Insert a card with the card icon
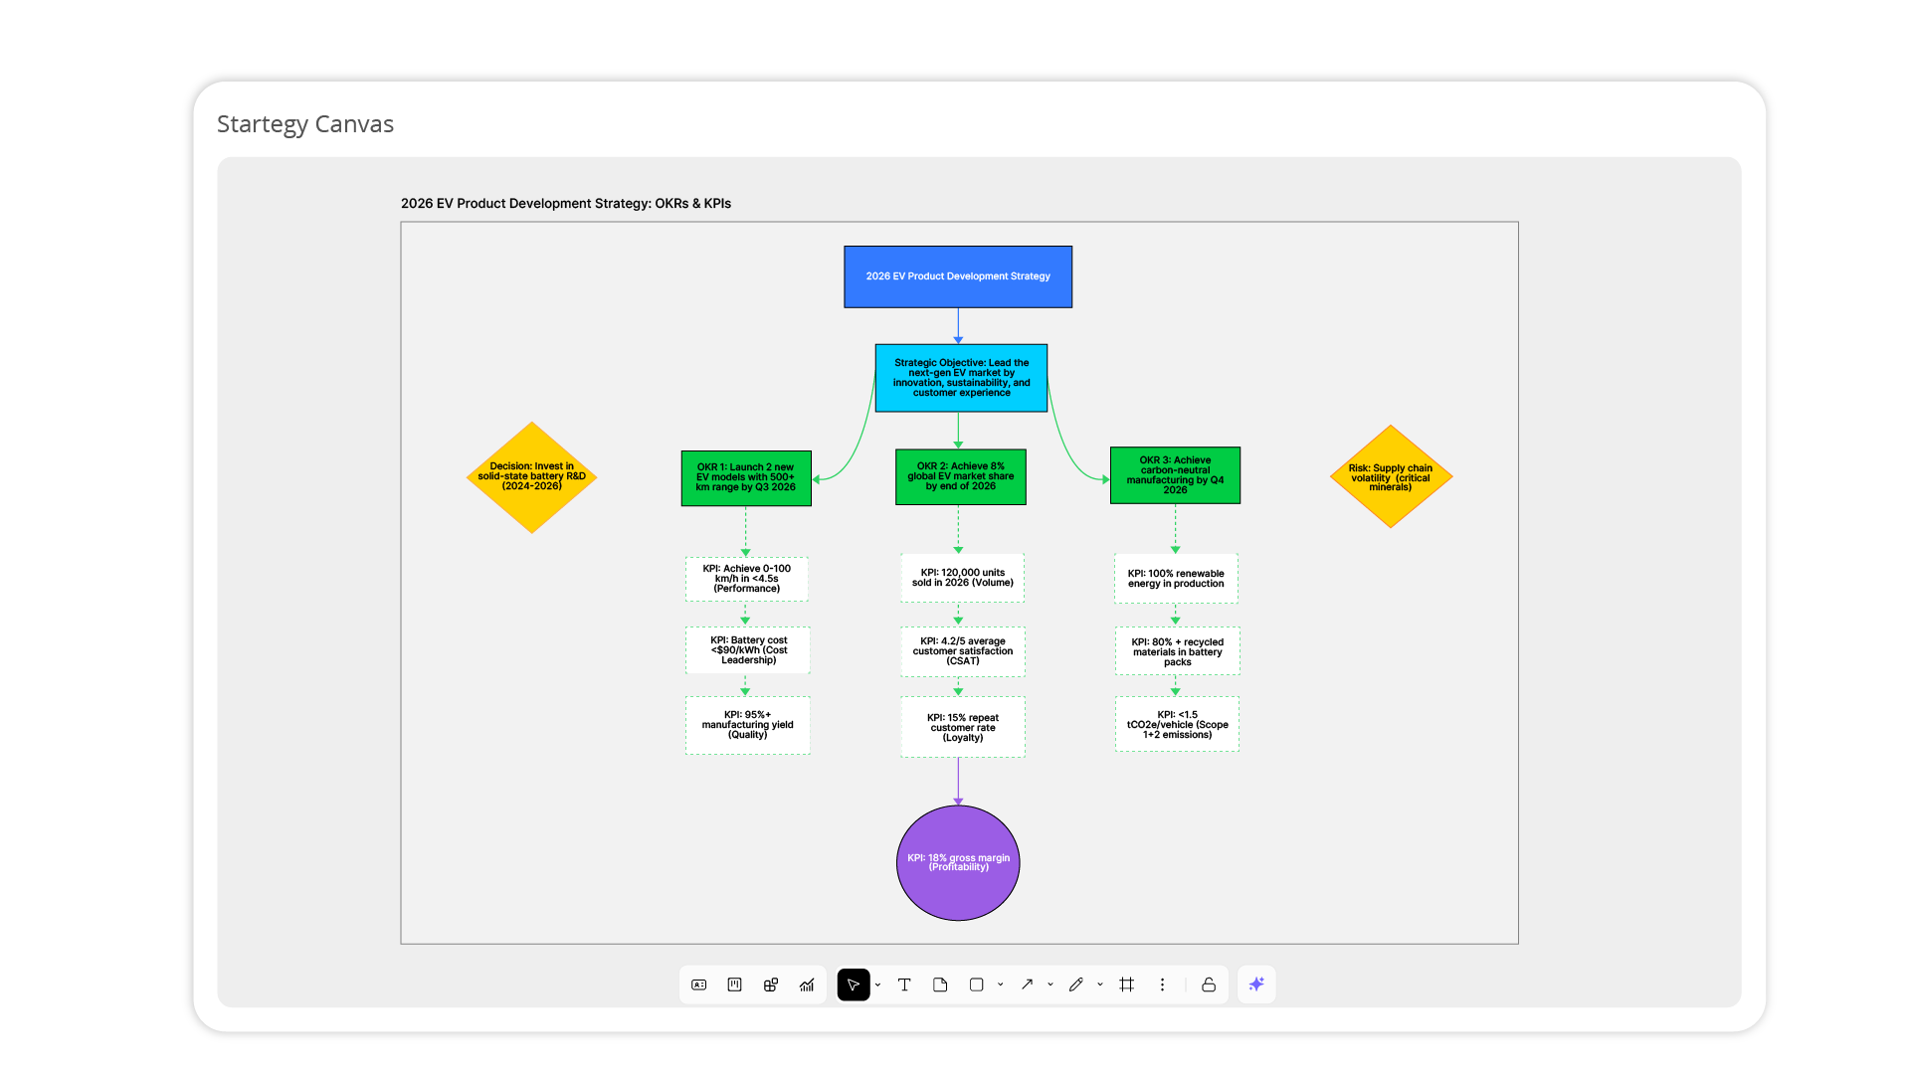 (699, 984)
